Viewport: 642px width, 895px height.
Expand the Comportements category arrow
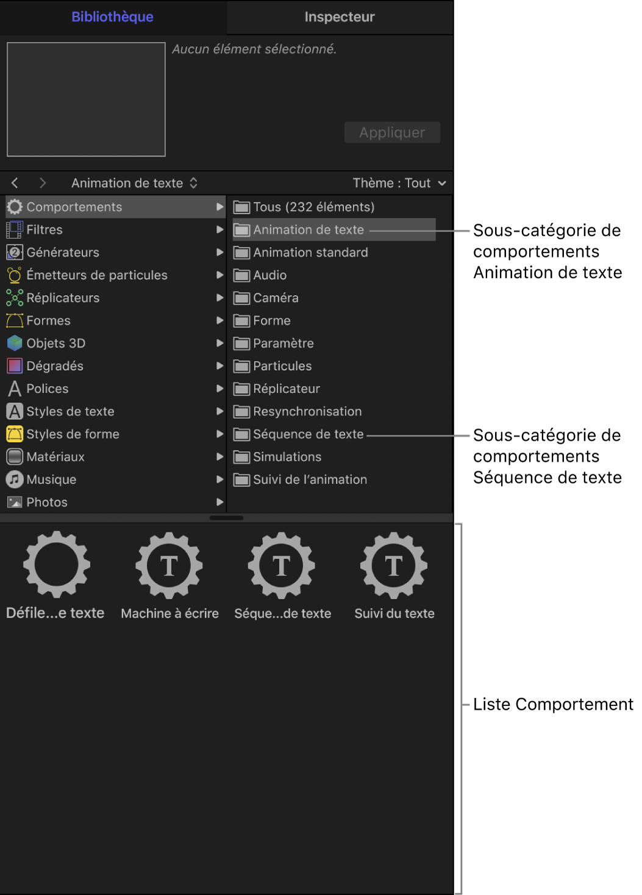point(219,207)
